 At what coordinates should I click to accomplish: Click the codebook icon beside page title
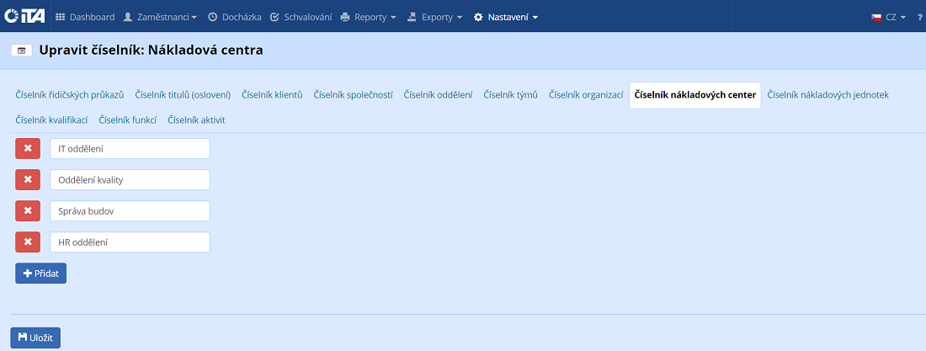pos(21,51)
